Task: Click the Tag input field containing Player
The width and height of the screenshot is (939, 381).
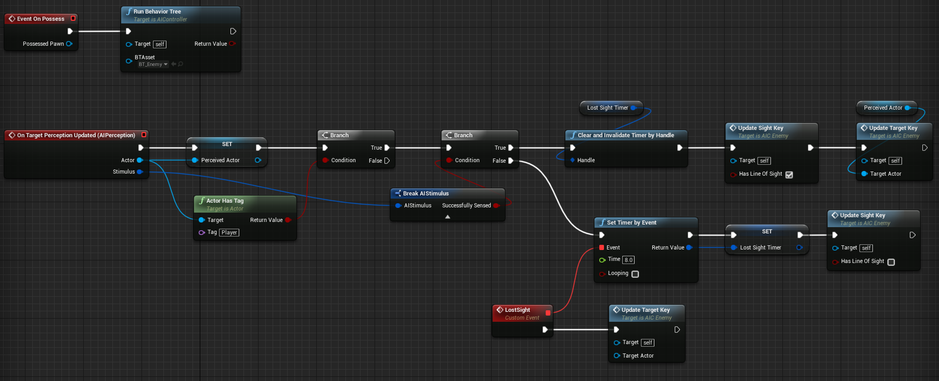Action: coord(229,232)
